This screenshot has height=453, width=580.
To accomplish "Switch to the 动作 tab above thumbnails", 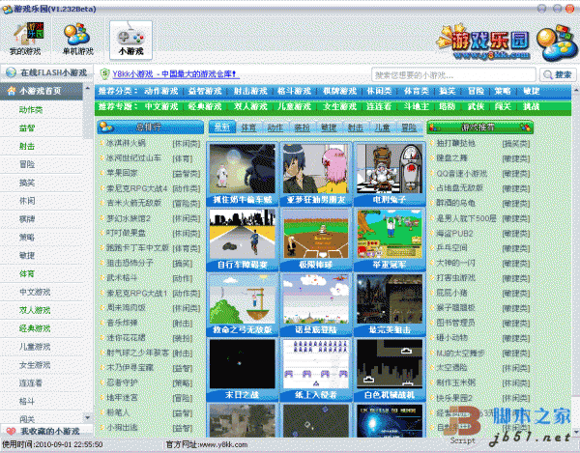I will click(x=275, y=127).
